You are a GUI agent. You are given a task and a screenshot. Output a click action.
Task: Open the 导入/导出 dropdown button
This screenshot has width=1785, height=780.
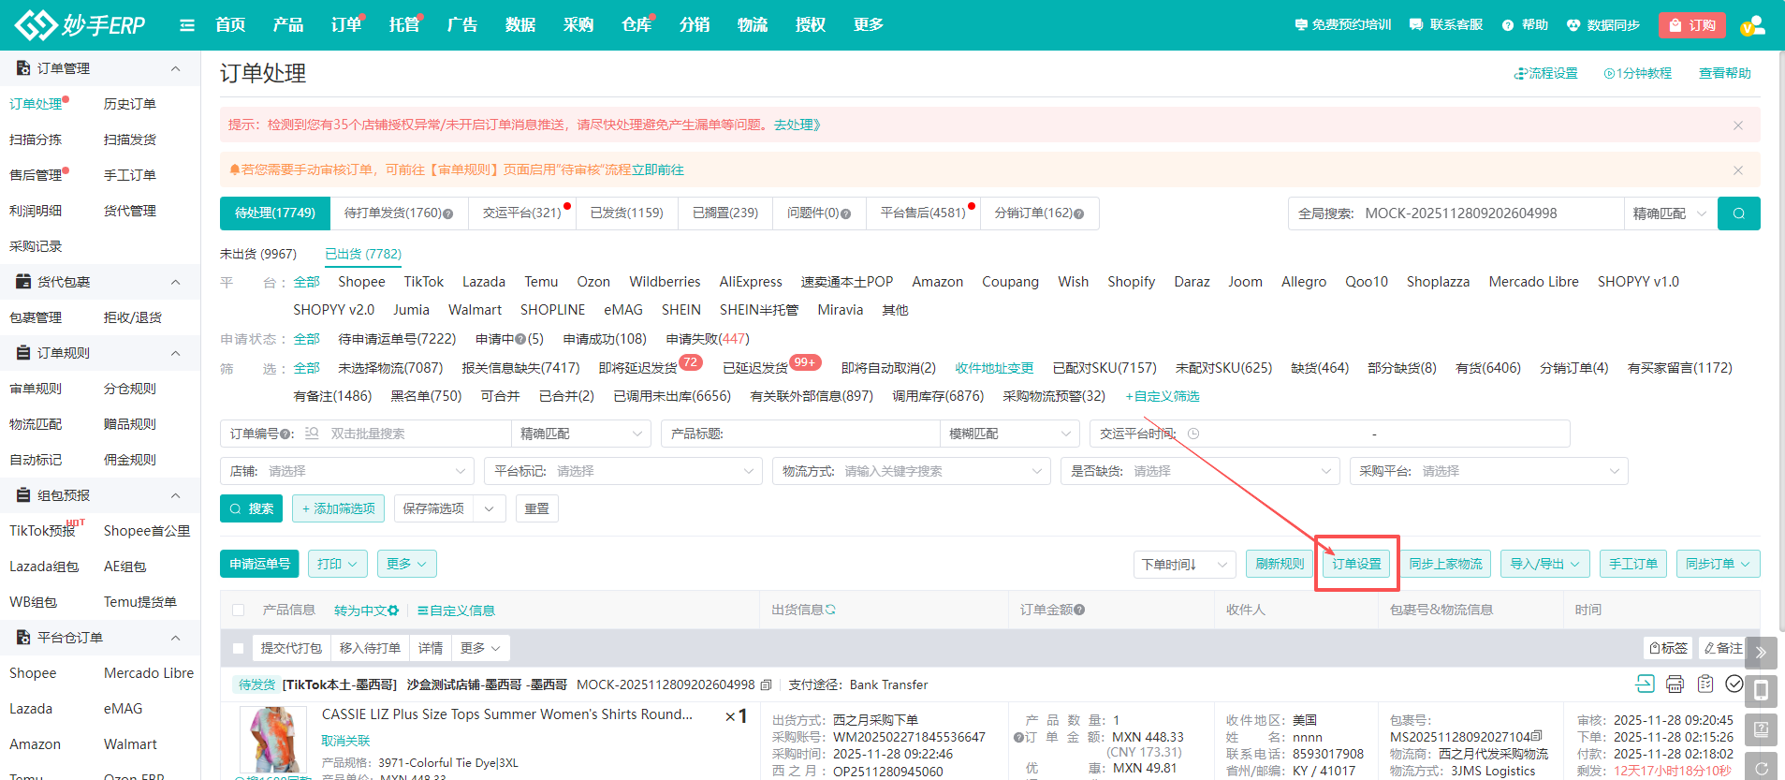(x=1544, y=564)
